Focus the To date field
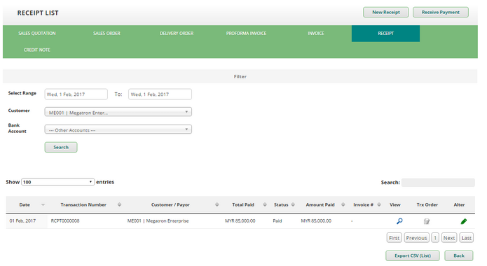 coord(160,94)
